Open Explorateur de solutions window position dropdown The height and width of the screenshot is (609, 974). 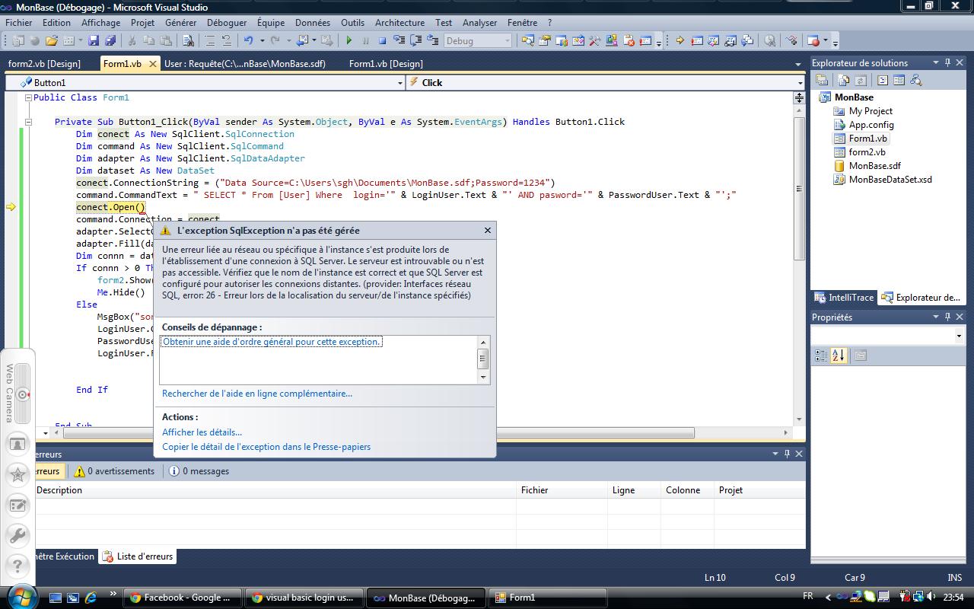pos(936,62)
